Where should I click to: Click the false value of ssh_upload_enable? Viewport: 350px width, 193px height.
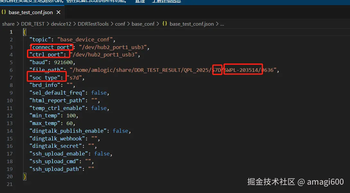click(102, 154)
